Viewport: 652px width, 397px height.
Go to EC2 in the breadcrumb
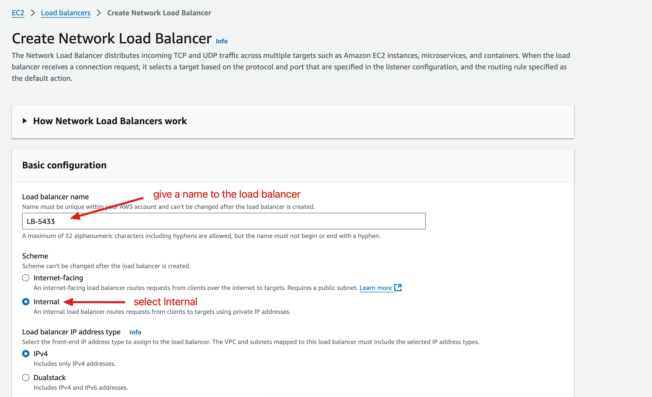coord(18,13)
